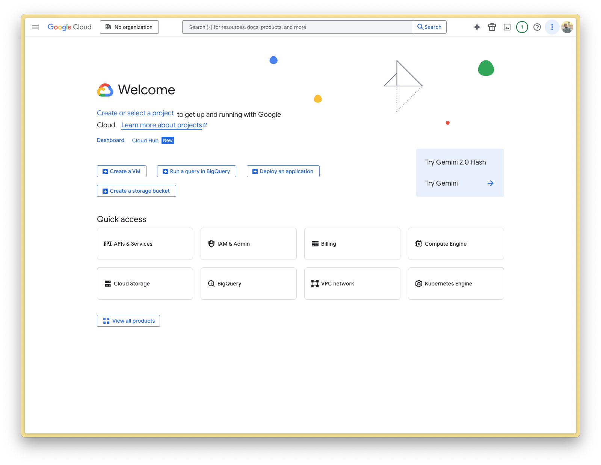Open the more options three-dot icon
Image resolution: width=601 pixels, height=465 pixels.
tap(552, 27)
